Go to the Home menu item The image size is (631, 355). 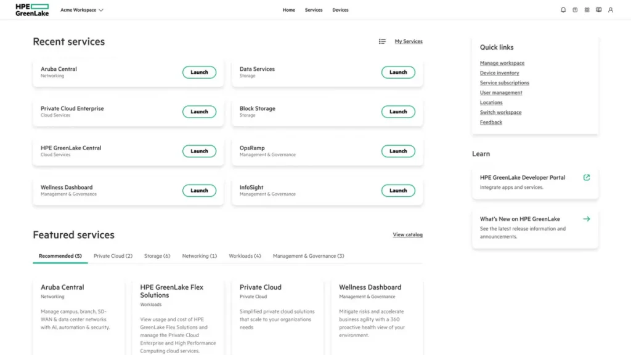pyautogui.click(x=288, y=10)
